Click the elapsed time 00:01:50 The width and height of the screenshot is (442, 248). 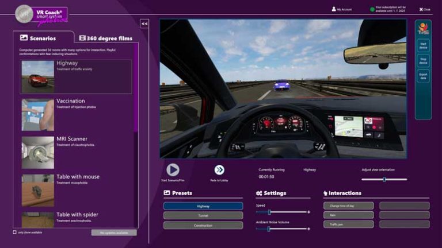(266, 177)
